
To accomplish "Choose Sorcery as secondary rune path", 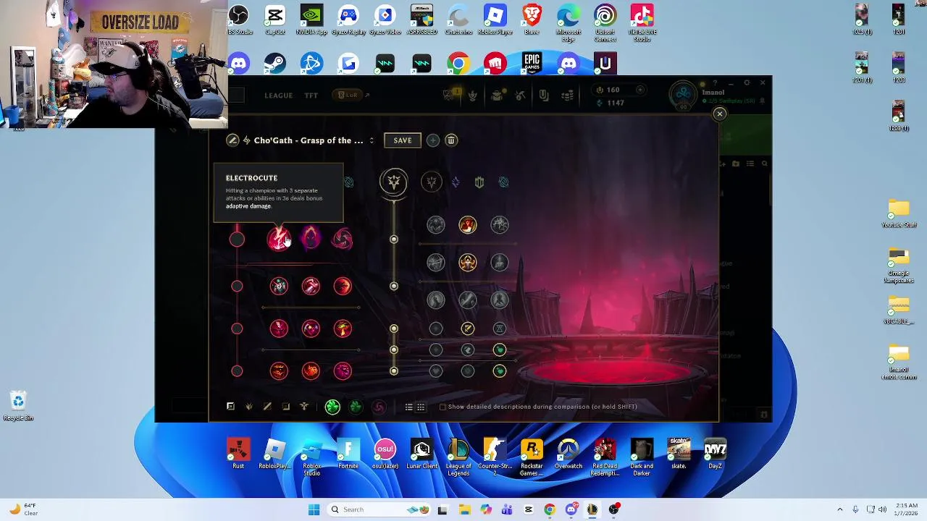I will [456, 182].
